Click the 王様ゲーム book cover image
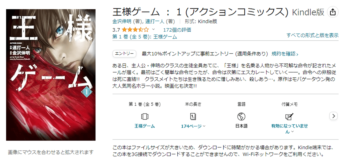343x158 pixels. tap(51, 75)
